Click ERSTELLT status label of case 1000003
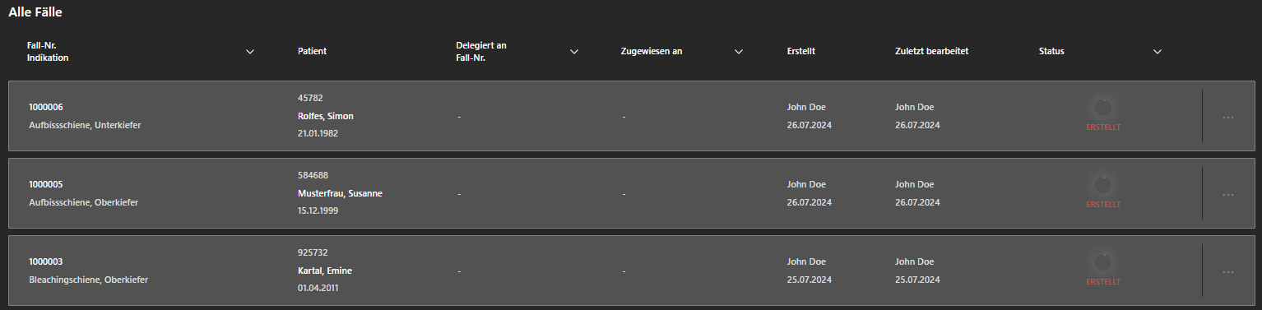 click(1103, 282)
